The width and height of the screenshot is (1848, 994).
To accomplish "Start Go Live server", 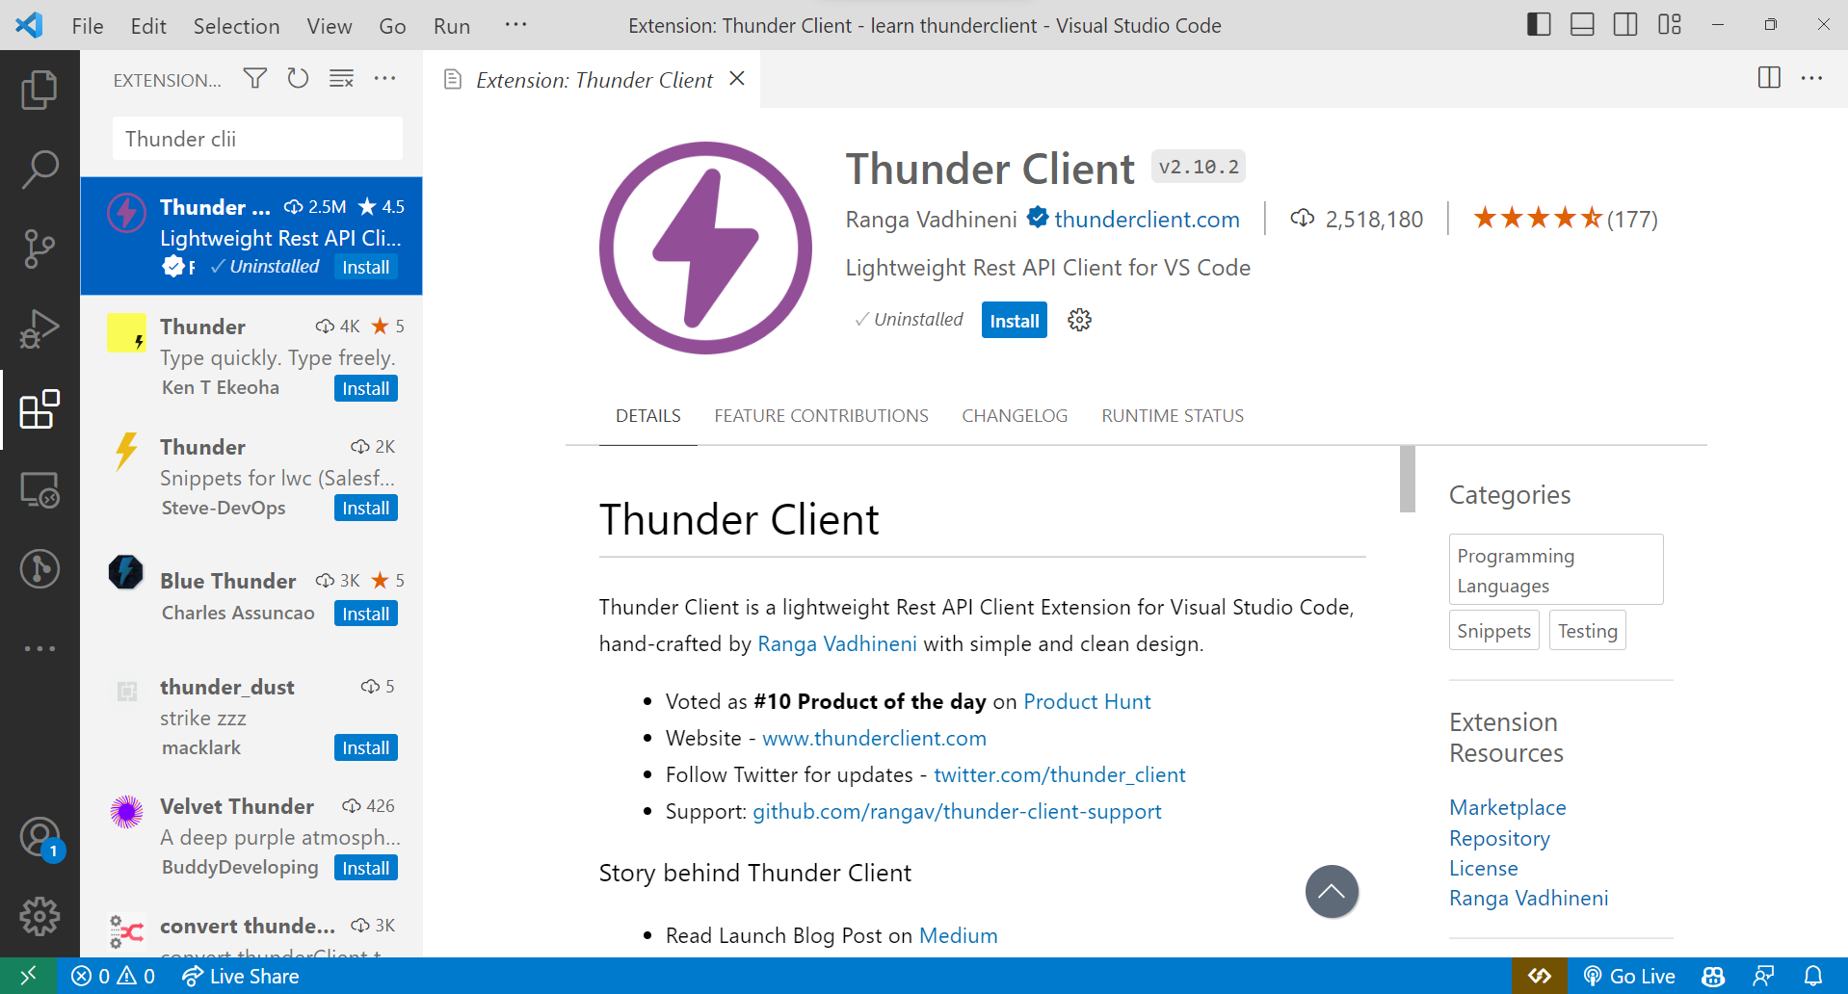I will (1629, 976).
